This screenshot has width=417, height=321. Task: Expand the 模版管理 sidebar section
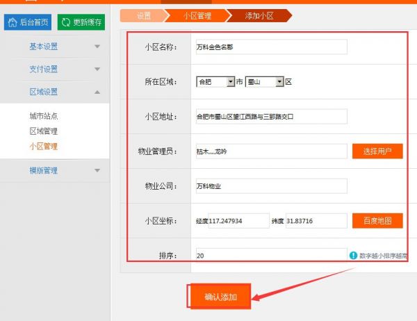[x=97, y=170]
